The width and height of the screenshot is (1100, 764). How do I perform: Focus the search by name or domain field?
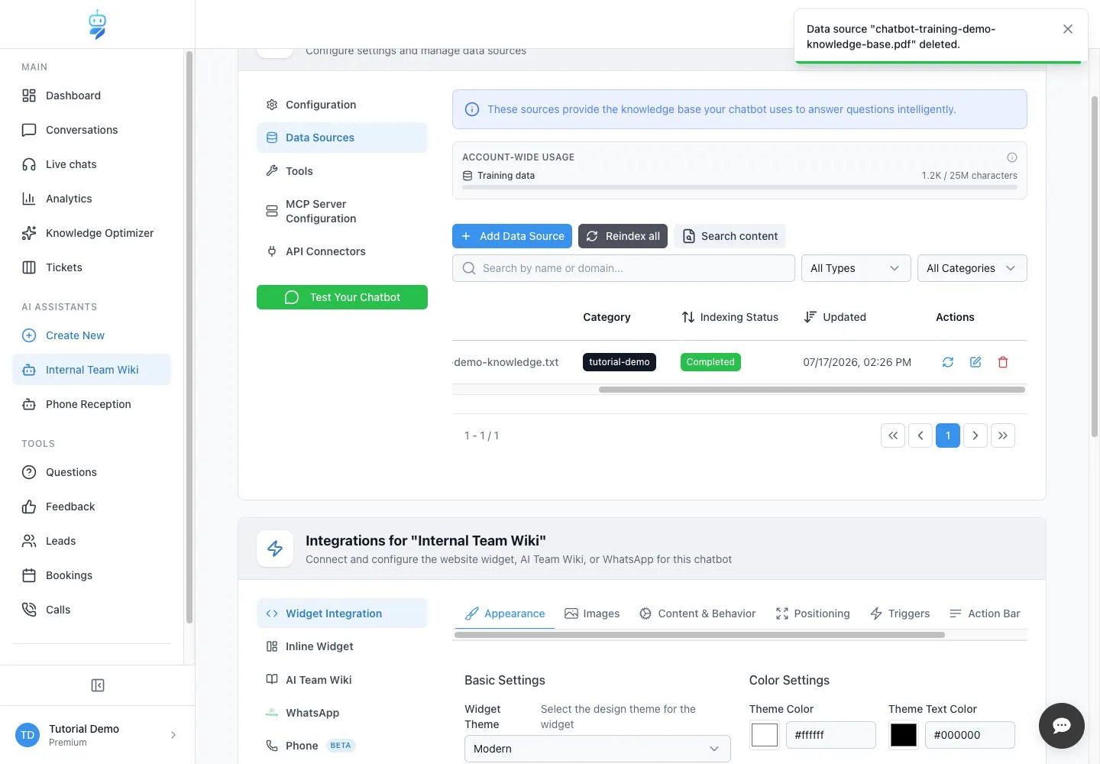tap(623, 268)
